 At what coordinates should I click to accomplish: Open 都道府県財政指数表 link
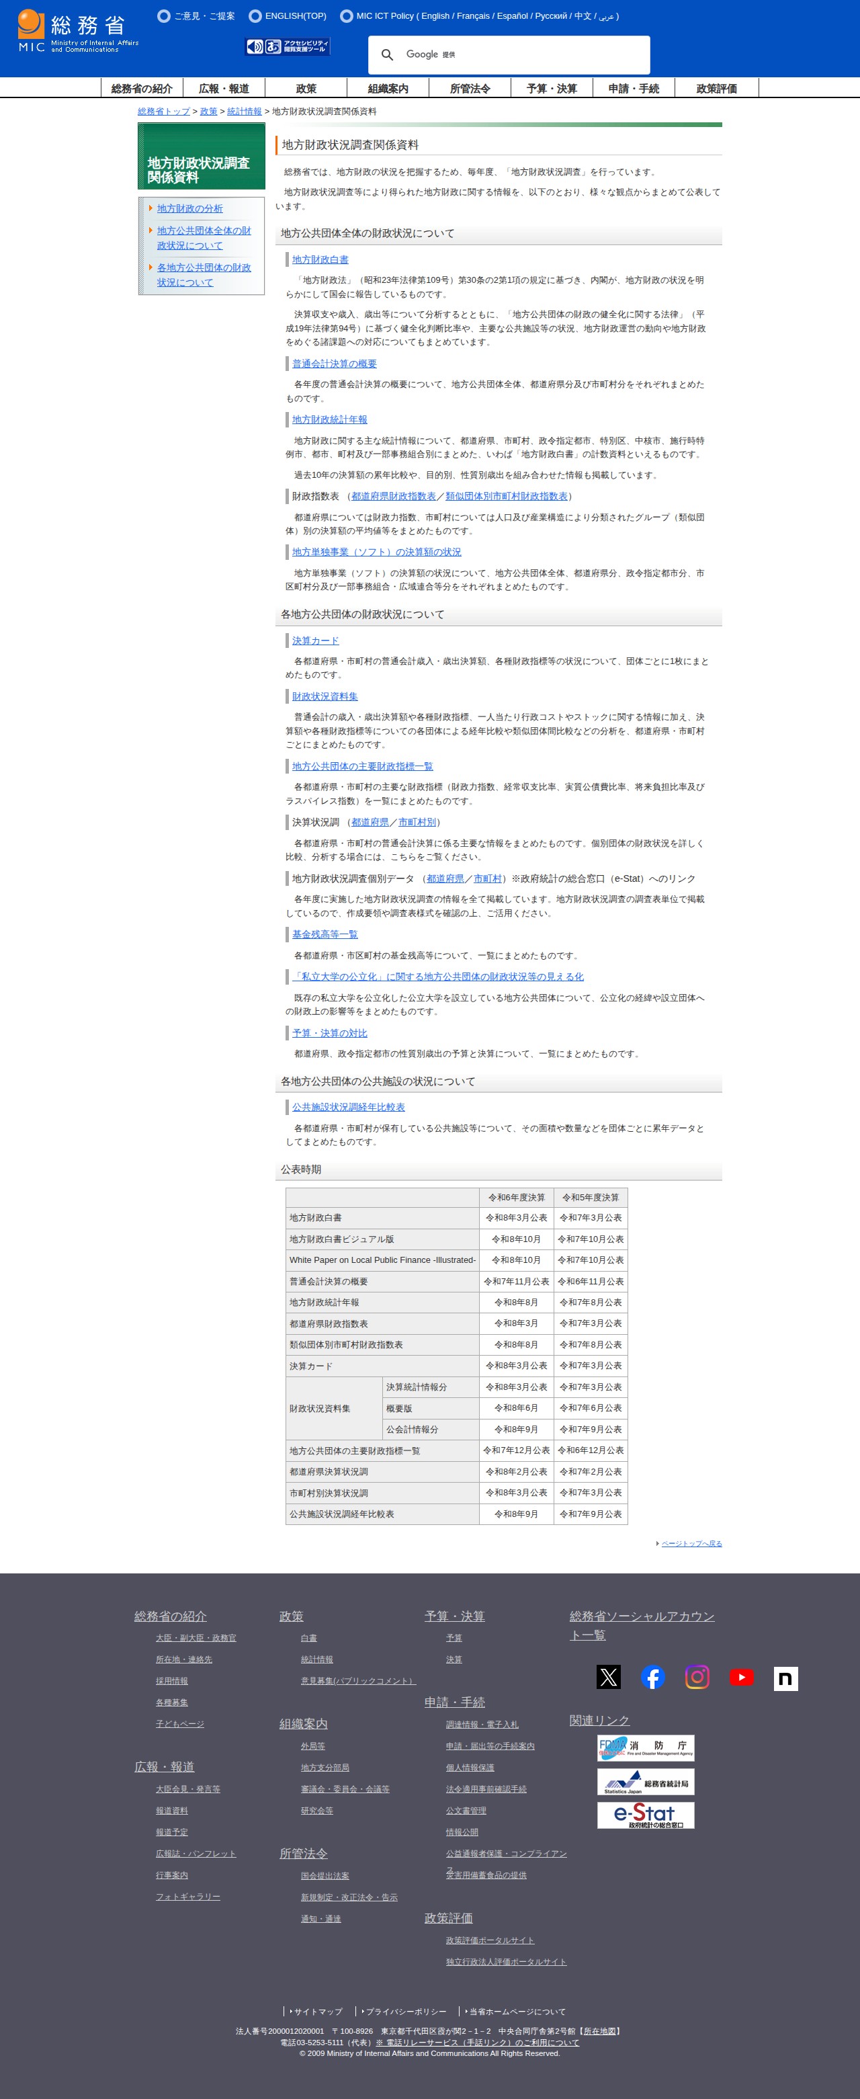393,496
